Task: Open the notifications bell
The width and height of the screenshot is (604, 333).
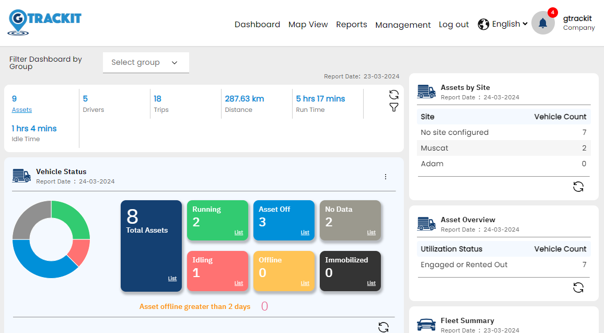Action: (543, 23)
